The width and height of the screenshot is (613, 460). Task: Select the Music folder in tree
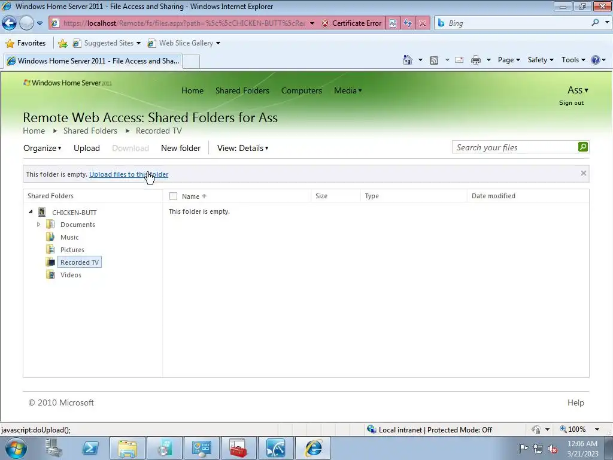click(69, 237)
